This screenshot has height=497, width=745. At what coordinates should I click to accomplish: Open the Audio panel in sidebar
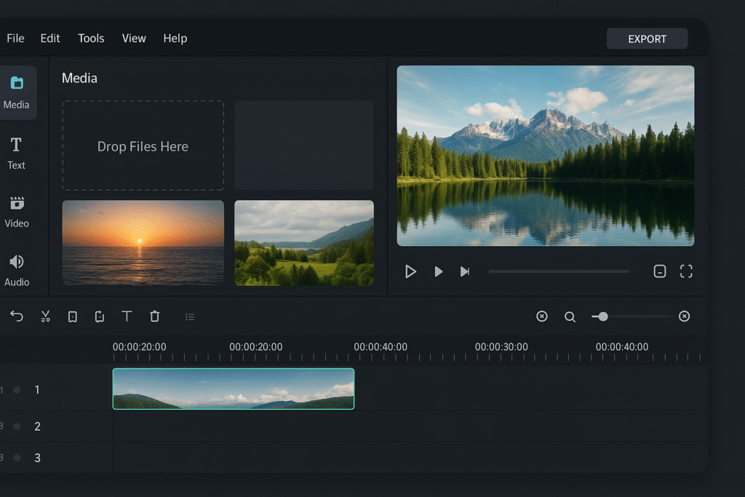click(17, 270)
